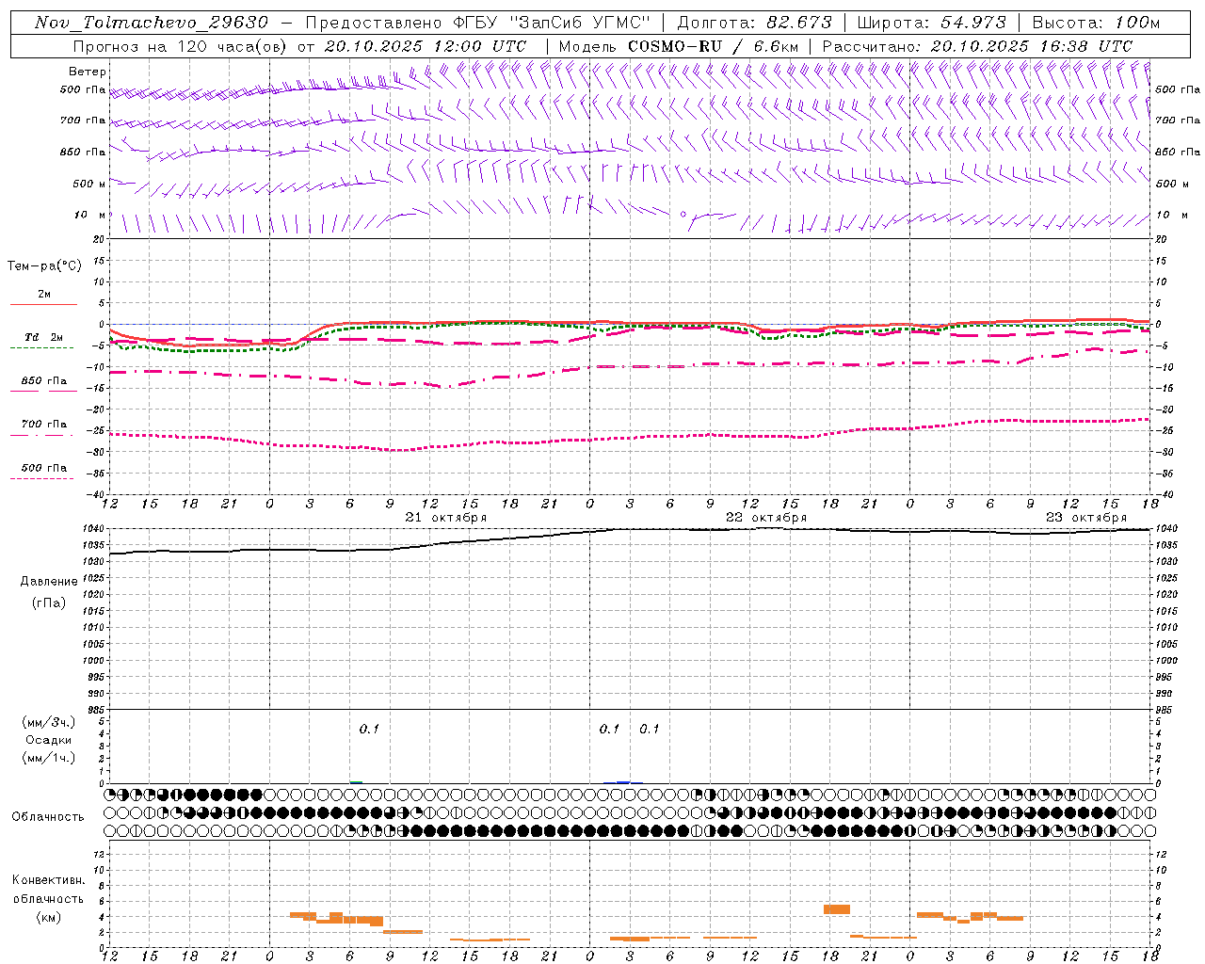
Task: Click the dotted 500 гПа temperature legend line
Action: coord(41,478)
